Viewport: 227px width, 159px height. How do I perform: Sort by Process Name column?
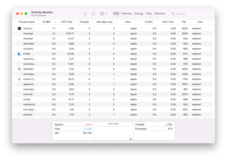tap(27, 22)
